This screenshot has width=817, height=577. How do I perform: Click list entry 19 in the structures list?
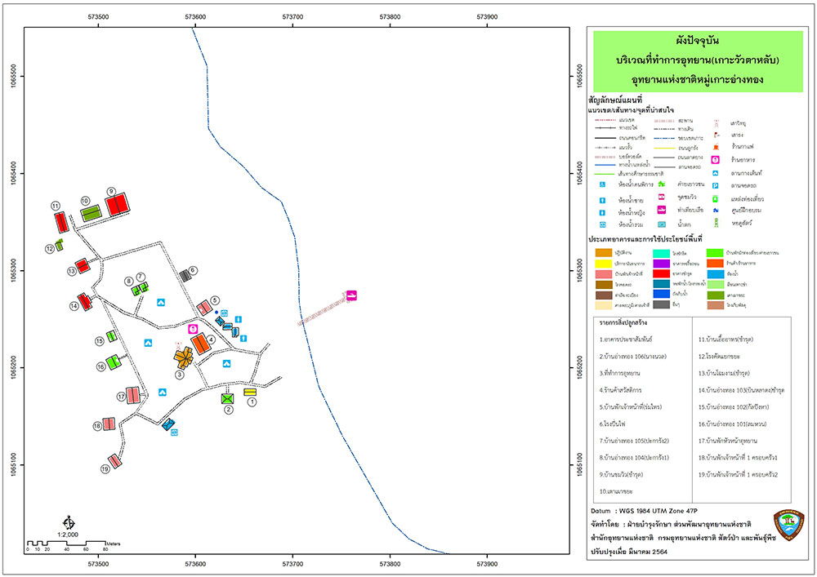tap(738, 474)
